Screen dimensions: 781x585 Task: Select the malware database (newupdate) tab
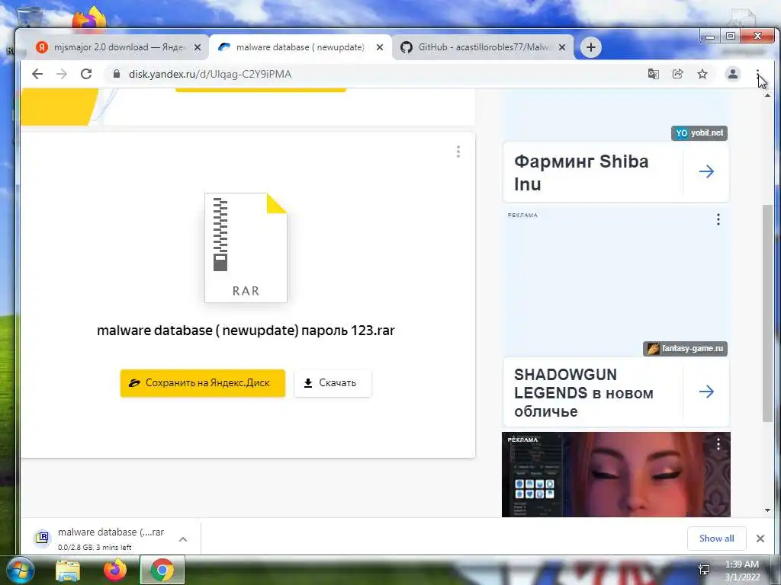pyautogui.click(x=301, y=47)
